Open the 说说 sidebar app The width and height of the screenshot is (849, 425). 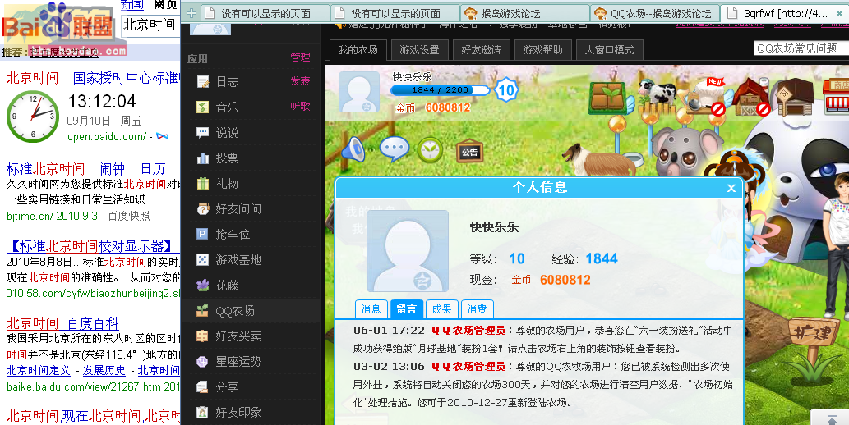click(x=226, y=132)
